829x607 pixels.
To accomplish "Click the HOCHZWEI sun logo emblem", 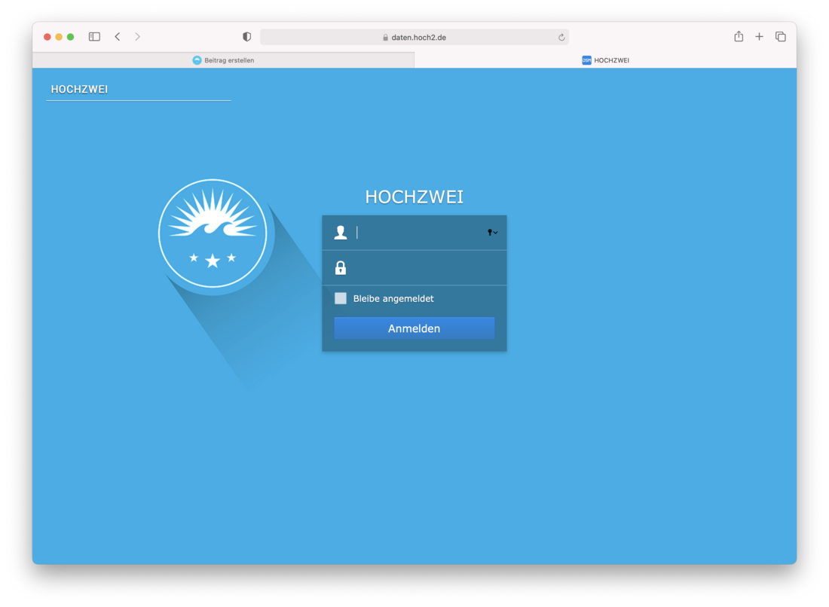I will 213,233.
